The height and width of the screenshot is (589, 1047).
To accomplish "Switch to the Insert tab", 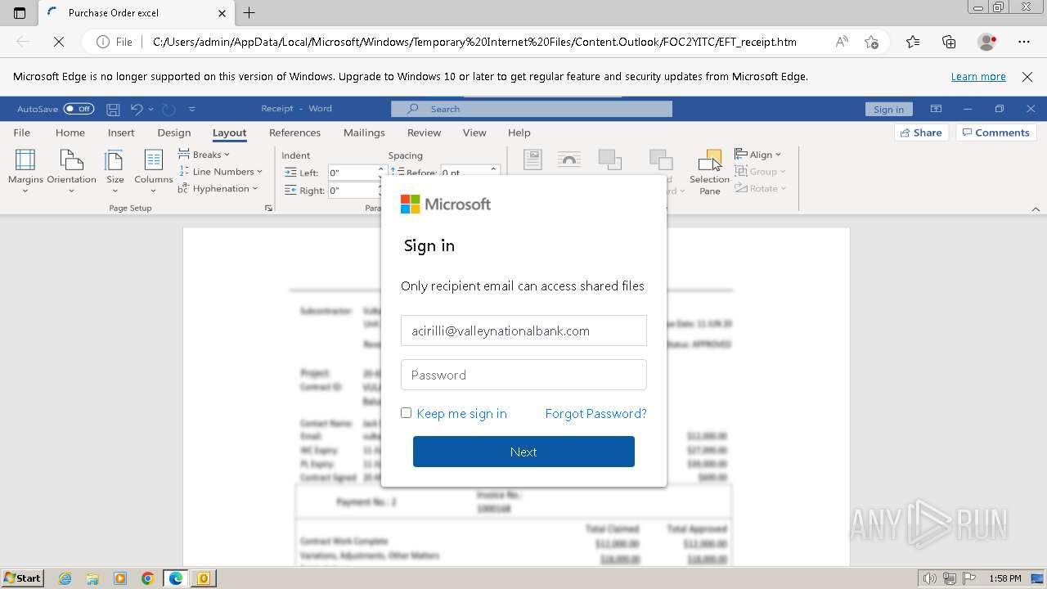I will click(x=121, y=133).
